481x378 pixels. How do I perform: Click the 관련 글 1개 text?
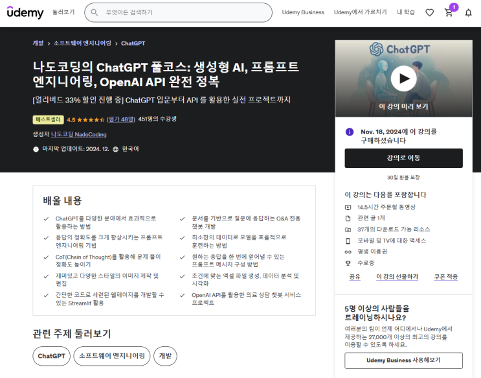tap(371, 219)
